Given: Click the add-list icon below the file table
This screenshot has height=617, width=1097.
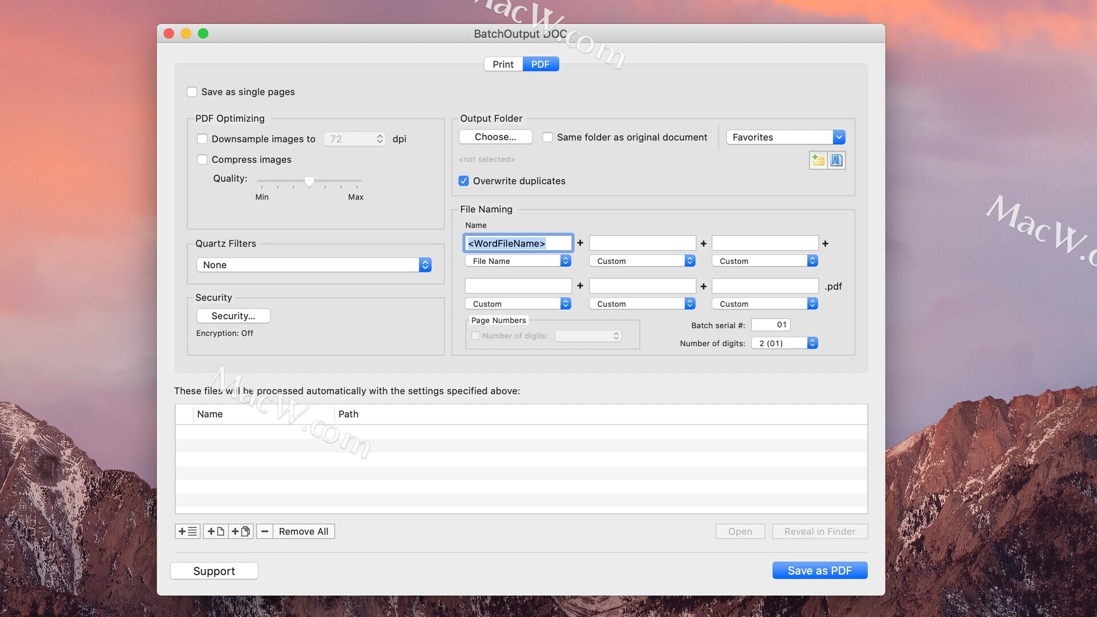Looking at the screenshot, I should (187, 531).
